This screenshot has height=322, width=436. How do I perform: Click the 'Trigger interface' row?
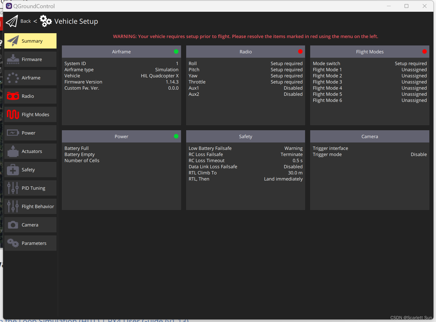point(370,148)
